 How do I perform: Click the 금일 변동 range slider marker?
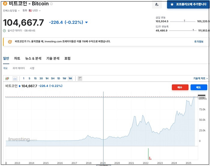(184, 21)
